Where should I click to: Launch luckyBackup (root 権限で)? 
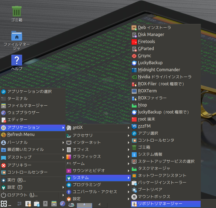(x=166, y=112)
